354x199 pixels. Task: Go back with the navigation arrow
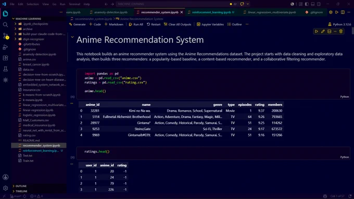[x=106, y=4]
